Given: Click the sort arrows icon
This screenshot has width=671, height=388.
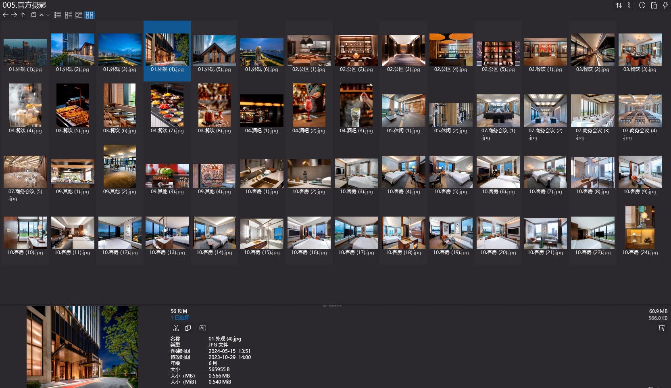Looking at the screenshot, I should coord(619,5).
